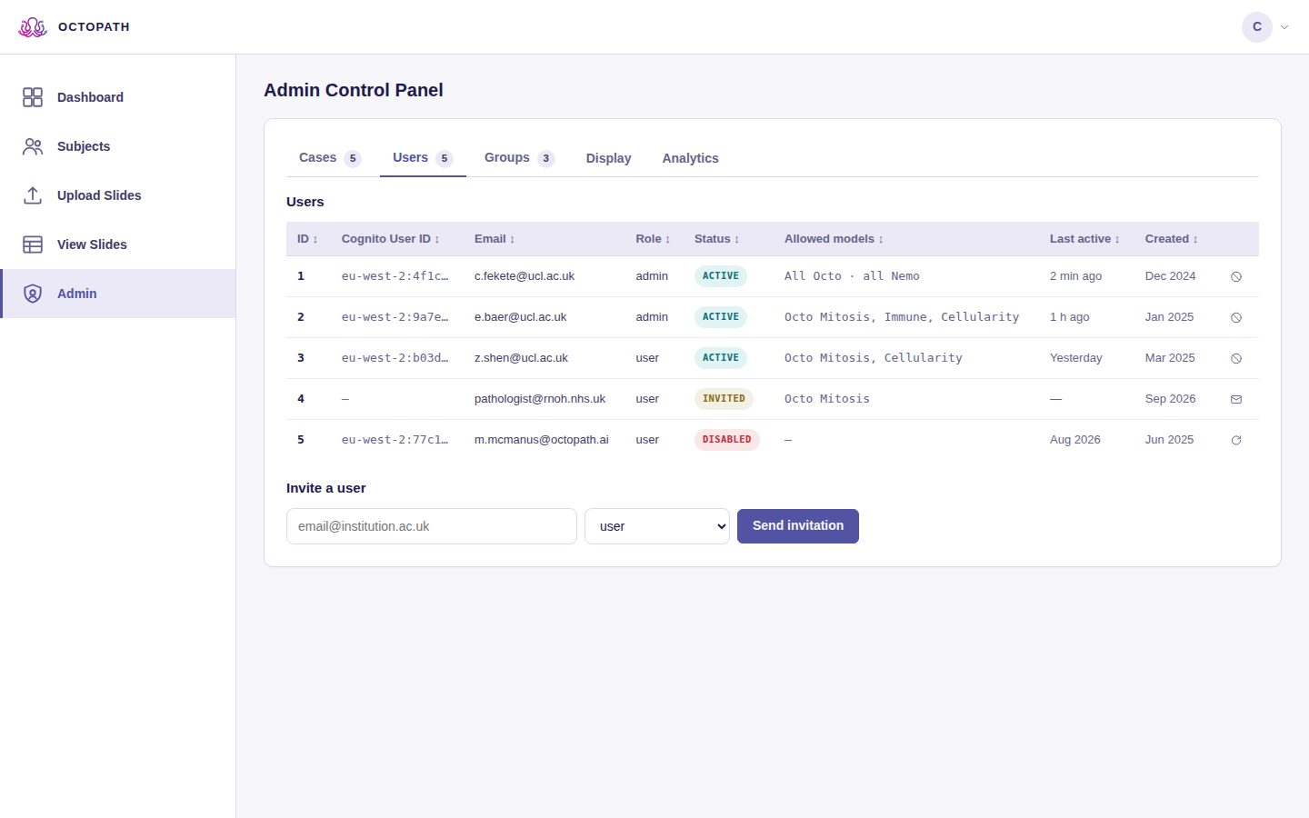Focus the invite email input field
Image resolution: width=1309 pixels, height=818 pixels.
pyautogui.click(x=432, y=526)
